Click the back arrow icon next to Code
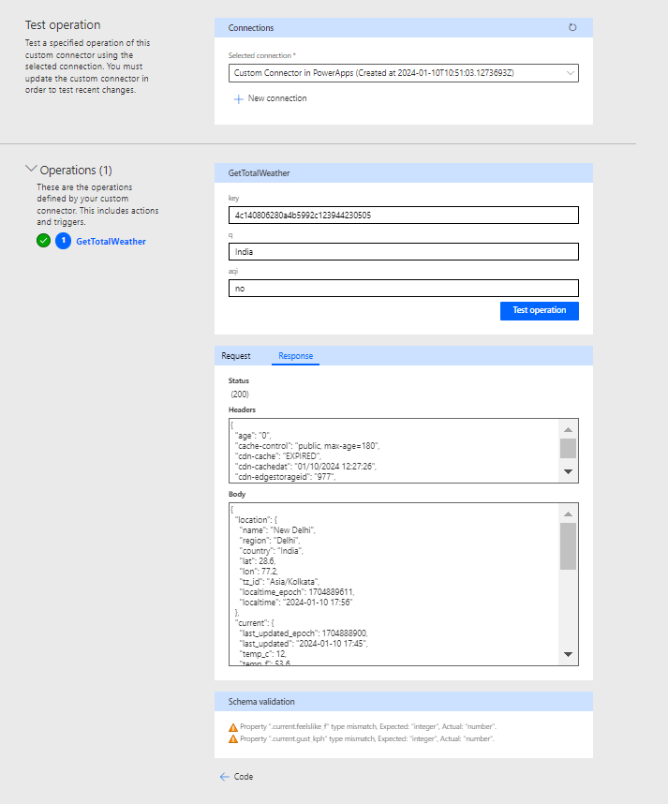 [224, 776]
